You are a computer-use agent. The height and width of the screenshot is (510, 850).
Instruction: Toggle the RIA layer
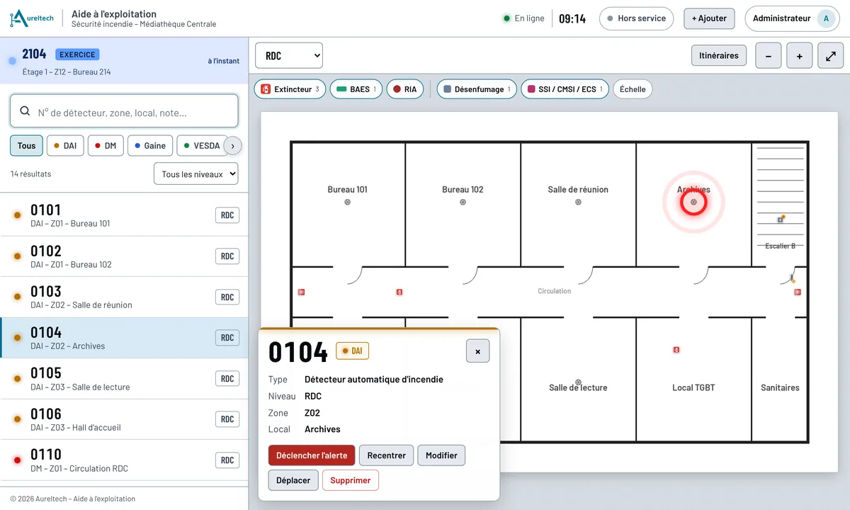tap(404, 89)
